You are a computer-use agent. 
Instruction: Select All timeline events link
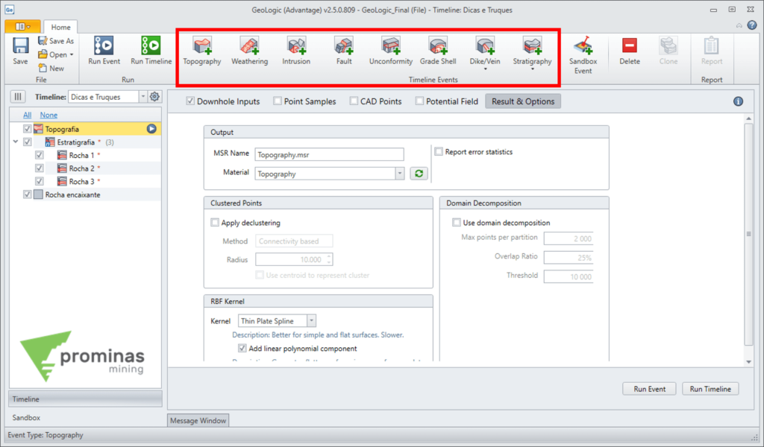pos(28,115)
